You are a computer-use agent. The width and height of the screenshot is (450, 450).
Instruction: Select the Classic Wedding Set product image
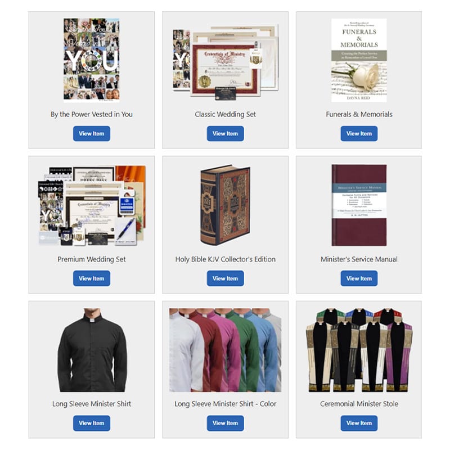click(226, 62)
